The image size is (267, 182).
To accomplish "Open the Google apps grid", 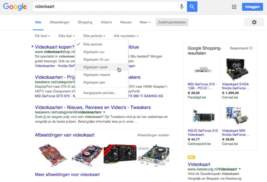I will [234, 7].
